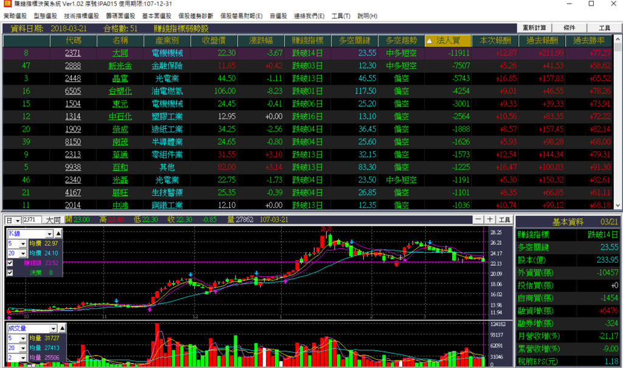Select 屏旺 row 過去報酬 +66.85
The height and width of the screenshot is (368, 623).
click(x=551, y=193)
